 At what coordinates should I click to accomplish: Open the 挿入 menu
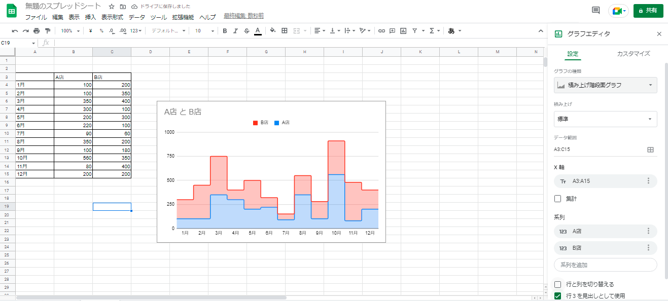point(90,17)
